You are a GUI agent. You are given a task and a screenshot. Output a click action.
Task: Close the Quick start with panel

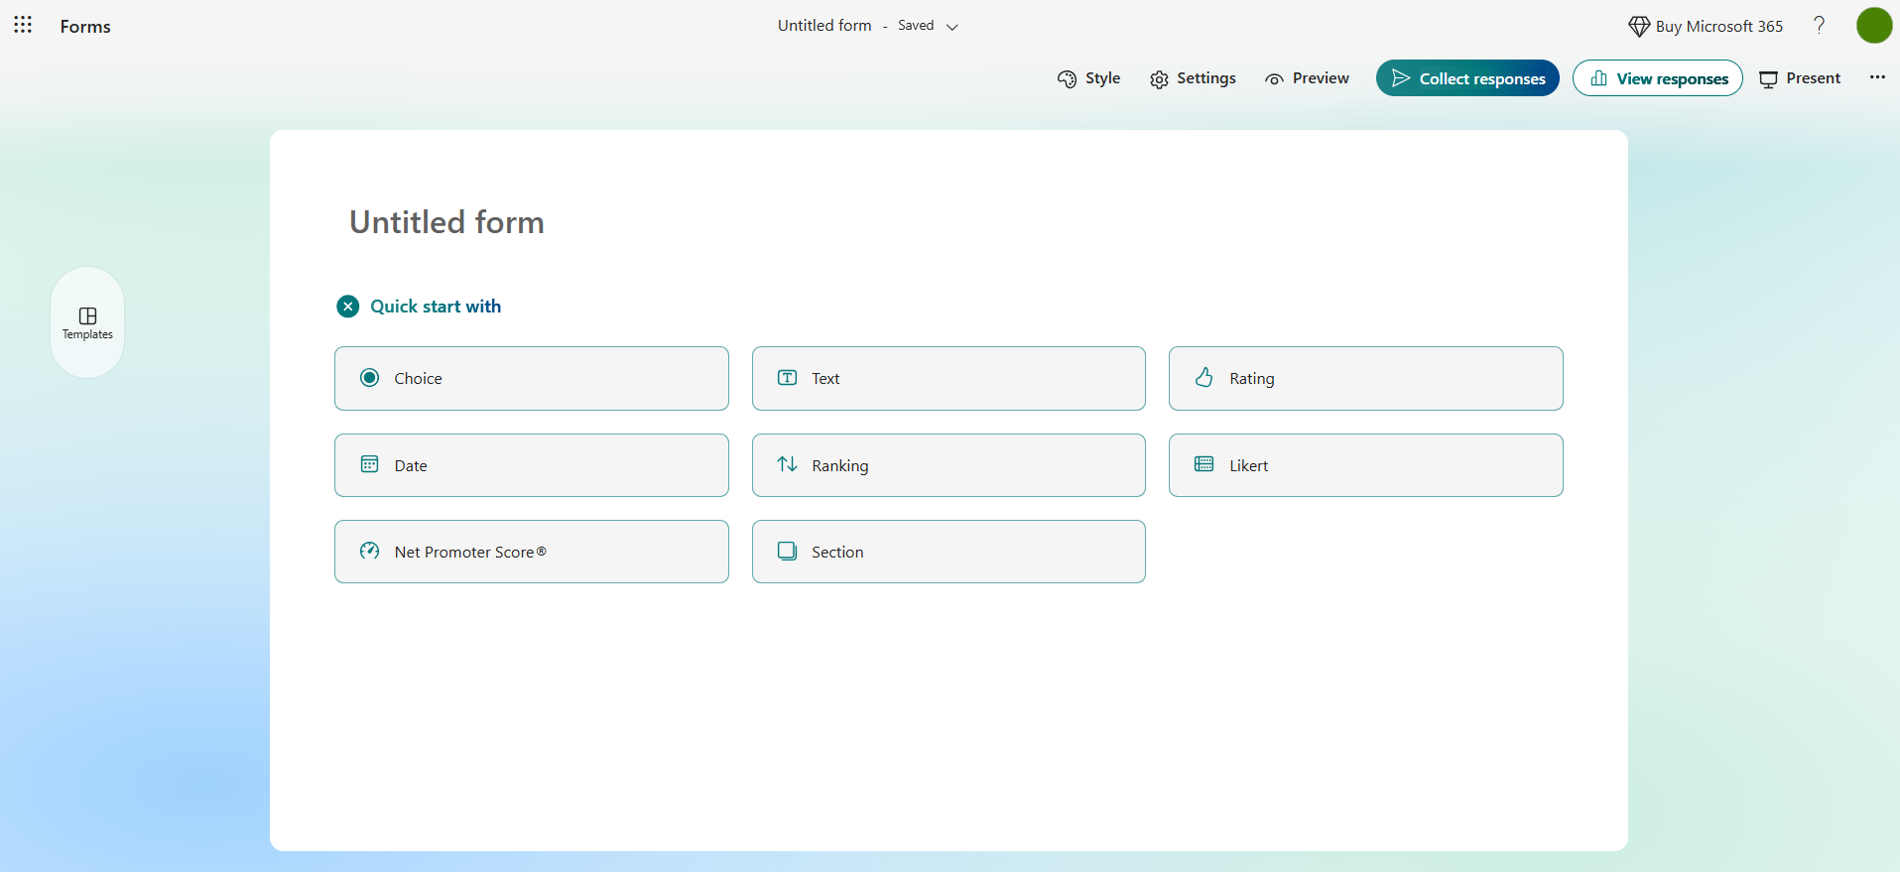(347, 307)
